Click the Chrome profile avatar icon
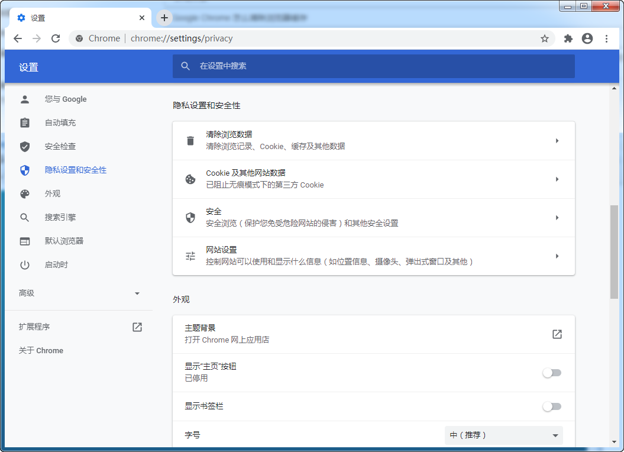 coord(587,38)
